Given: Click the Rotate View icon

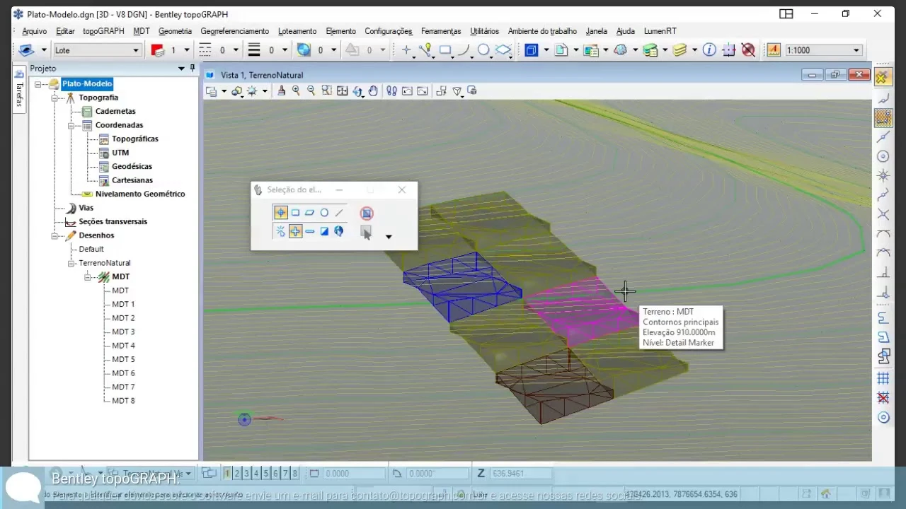Looking at the screenshot, I should pyautogui.click(x=357, y=90).
